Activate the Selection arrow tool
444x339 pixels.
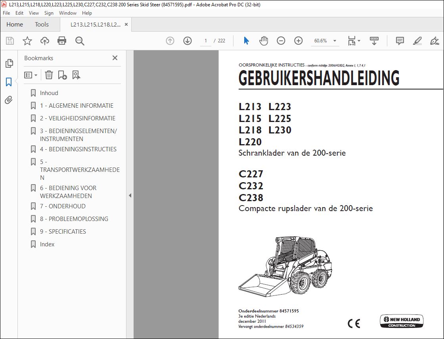tap(246, 41)
